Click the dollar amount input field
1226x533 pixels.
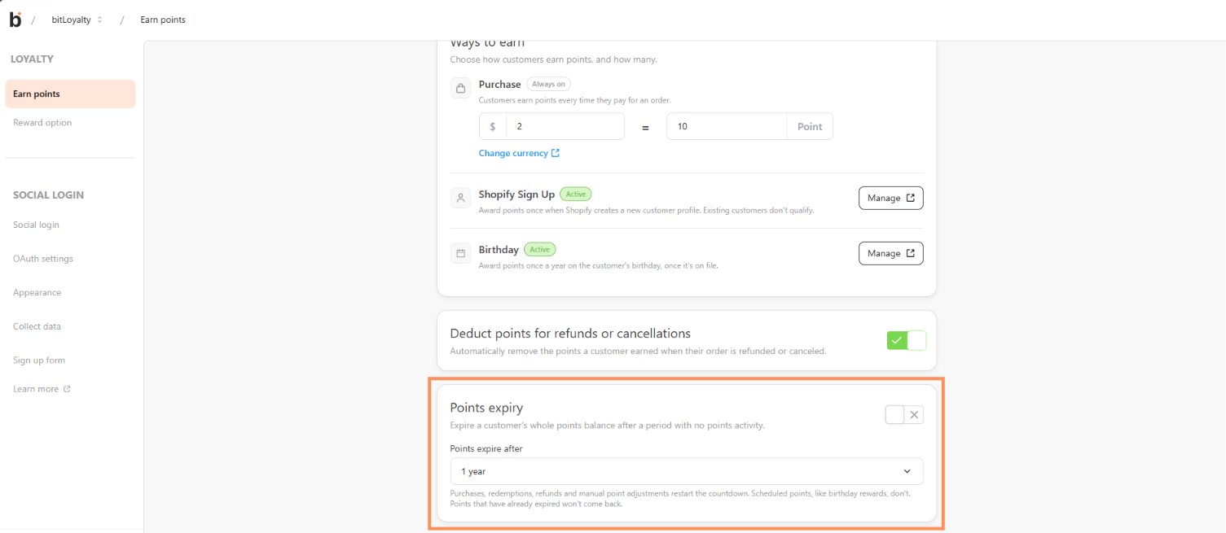click(565, 126)
